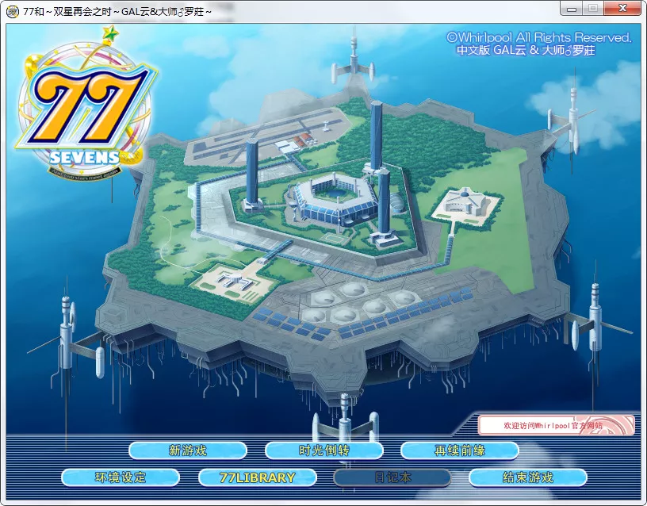Open 环境设定 settings
647x506 pixels.
point(121,477)
